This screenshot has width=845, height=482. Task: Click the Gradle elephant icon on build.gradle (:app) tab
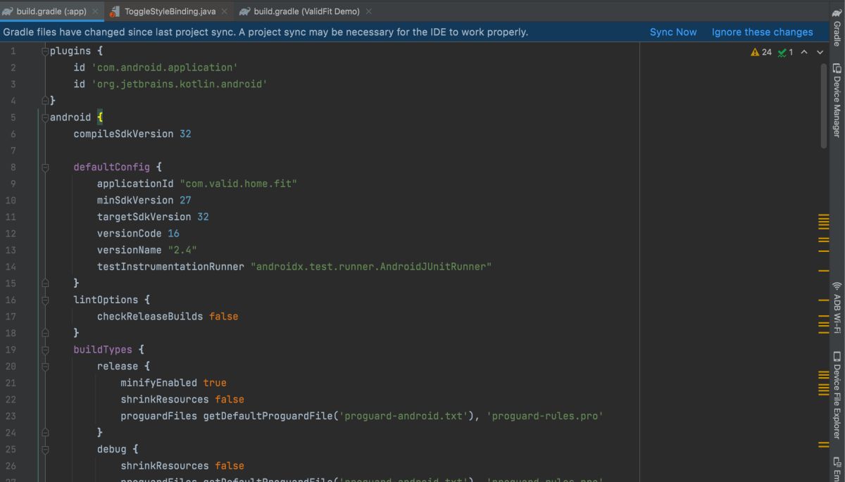pyautogui.click(x=7, y=11)
